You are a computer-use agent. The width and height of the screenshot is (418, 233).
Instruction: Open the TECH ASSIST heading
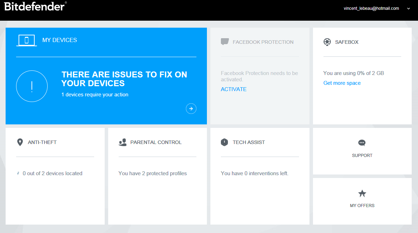tap(249, 142)
